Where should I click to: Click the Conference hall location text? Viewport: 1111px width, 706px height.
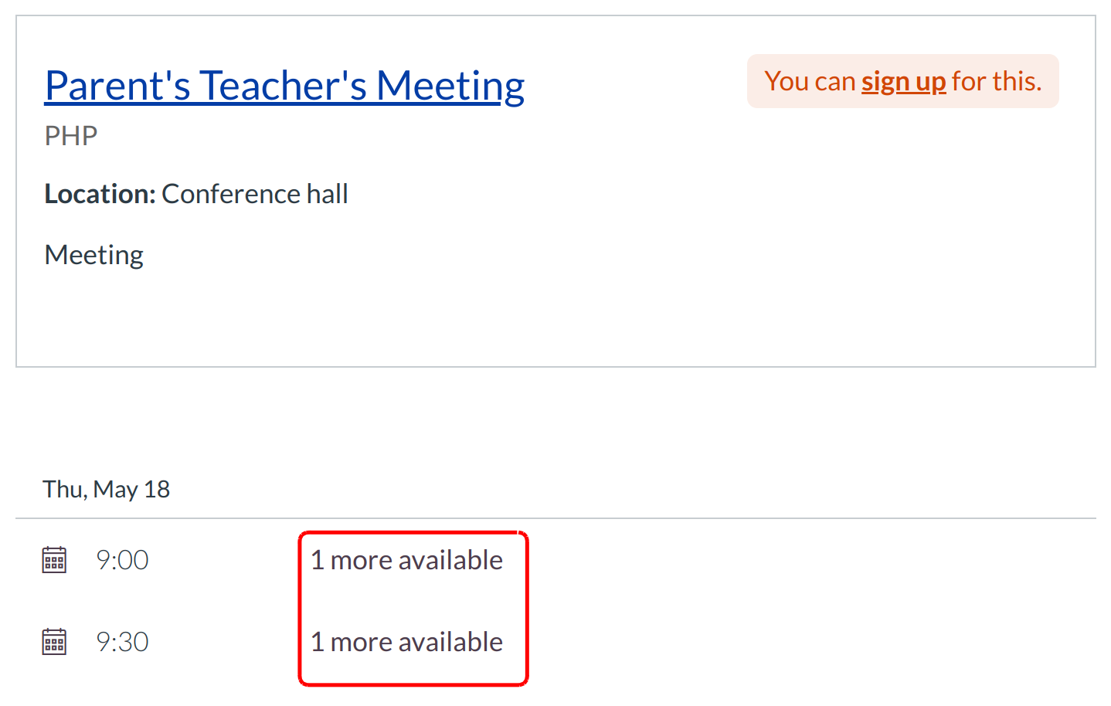point(254,194)
